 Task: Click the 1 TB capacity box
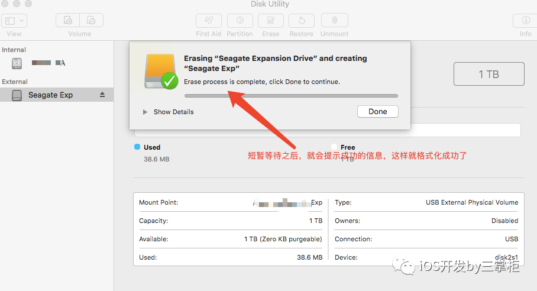click(x=489, y=74)
